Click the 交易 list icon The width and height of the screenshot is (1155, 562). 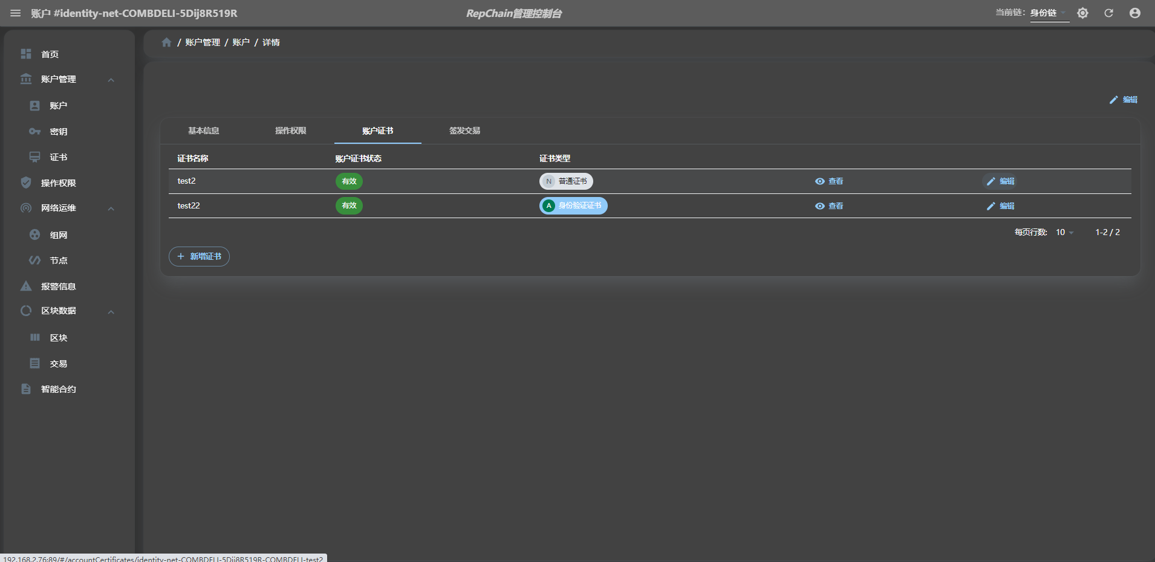pos(35,363)
